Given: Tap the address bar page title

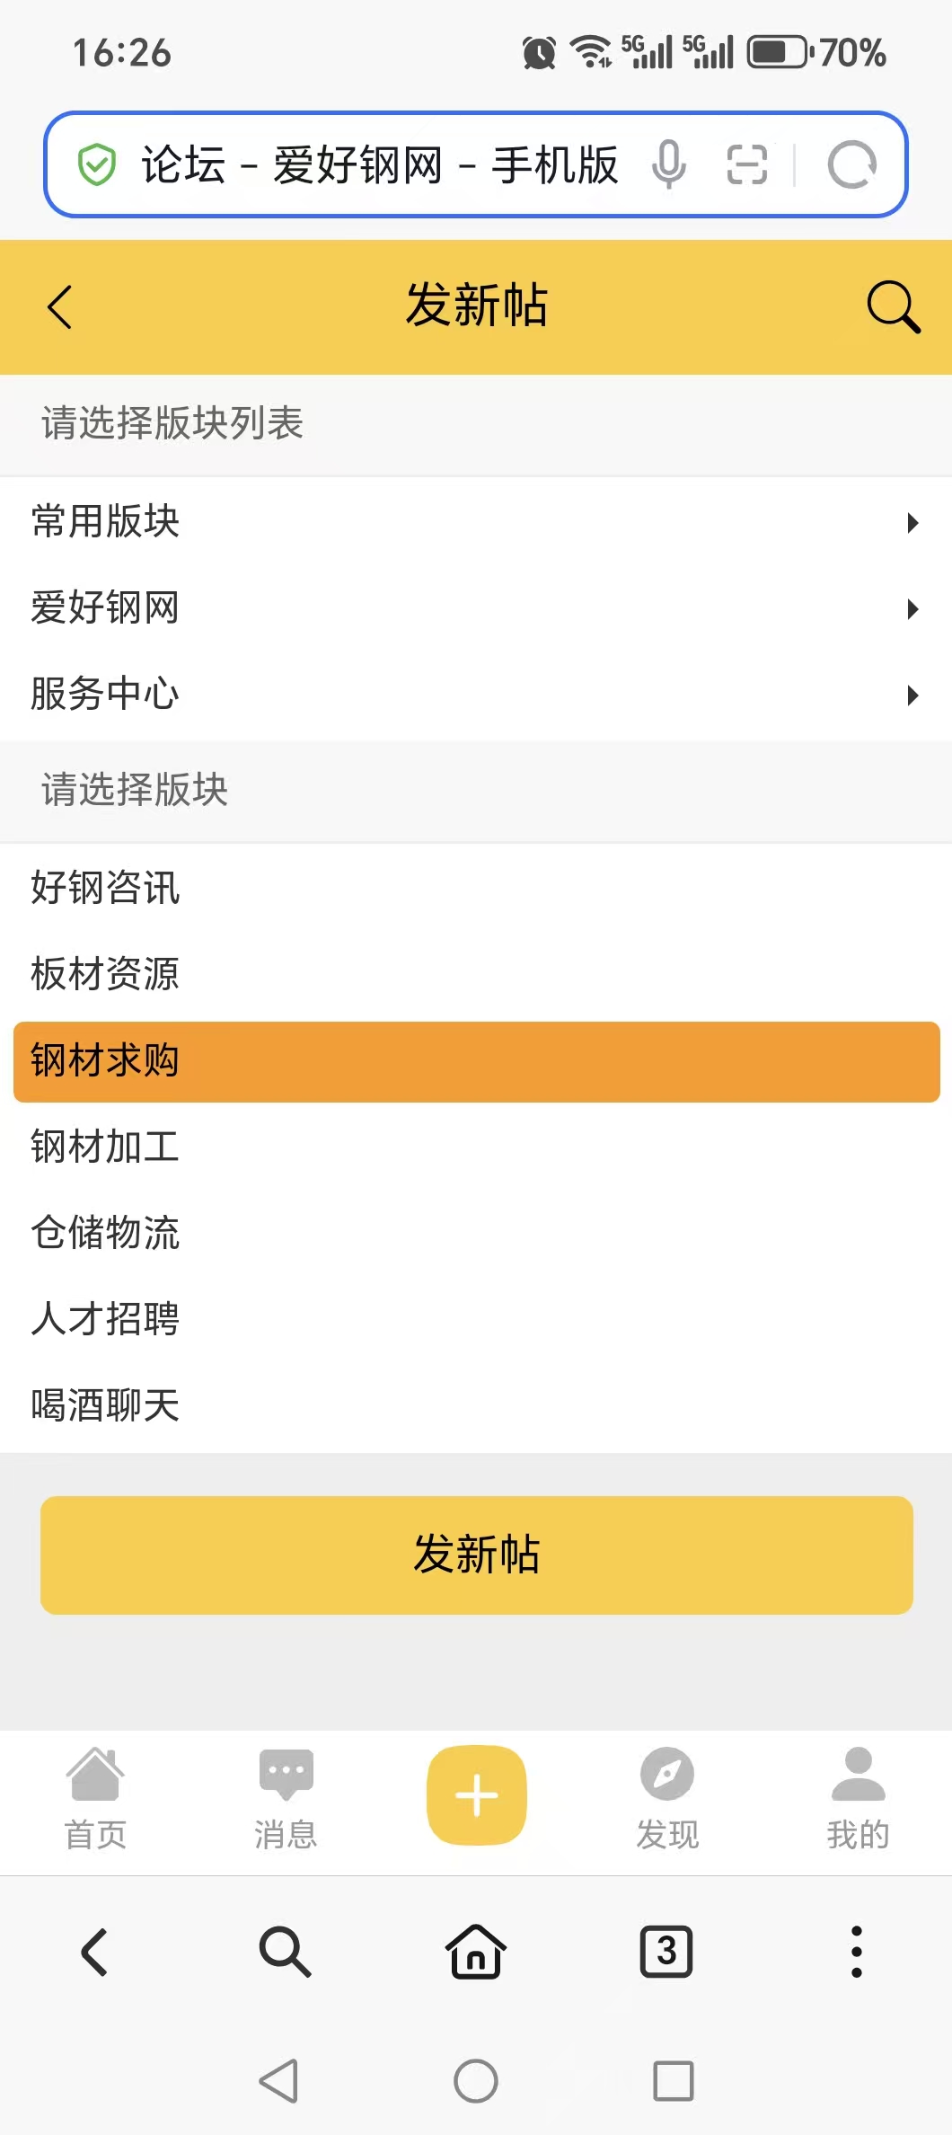Looking at the screenshot, I should pyautogui.click(x=379, y=164).
